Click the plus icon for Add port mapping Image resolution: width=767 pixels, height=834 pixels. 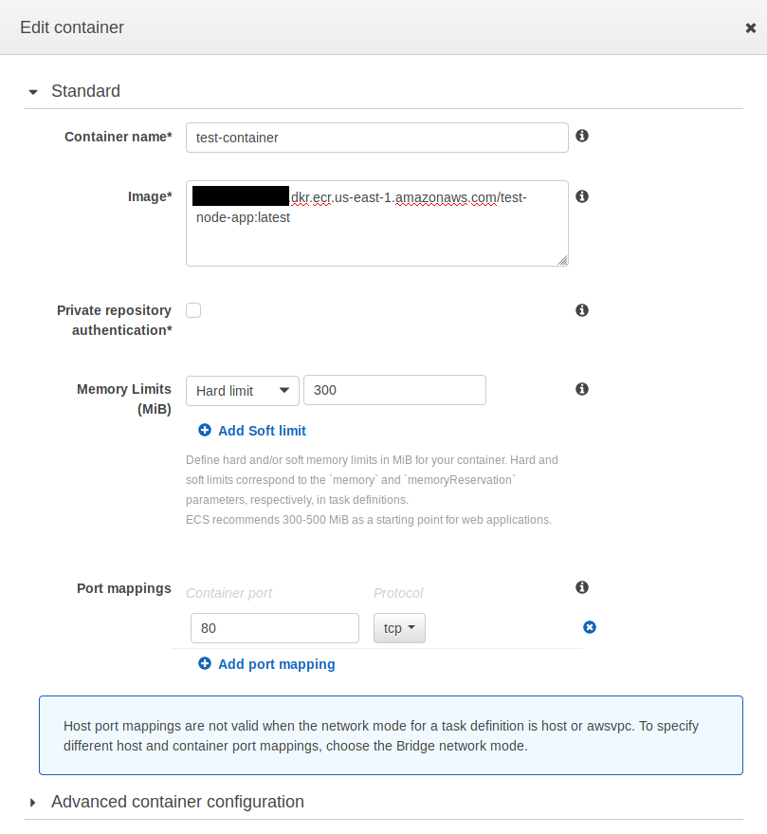coord(205,664)
